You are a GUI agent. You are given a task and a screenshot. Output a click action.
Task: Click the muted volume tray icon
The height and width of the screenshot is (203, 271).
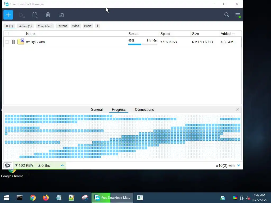(x=248, y=198)
